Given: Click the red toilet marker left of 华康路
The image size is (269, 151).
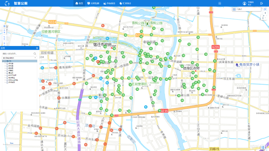Looking at the screenshot, I should tap(59, 98).
